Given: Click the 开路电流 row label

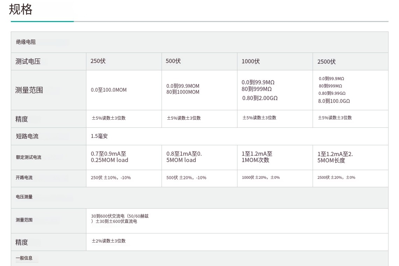Looking at the screenshot, I should click(x=24, y=178).
